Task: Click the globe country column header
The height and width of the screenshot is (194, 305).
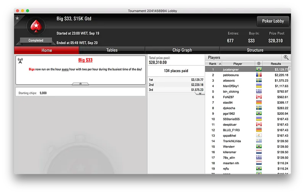Action: point(259,64)
